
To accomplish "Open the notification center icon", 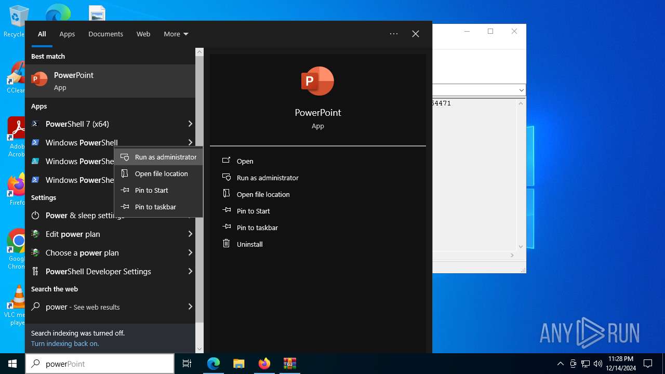I will pos(648,364).
